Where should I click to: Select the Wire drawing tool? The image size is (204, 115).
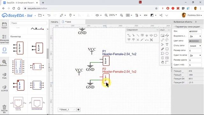click(x=129, y=35)
